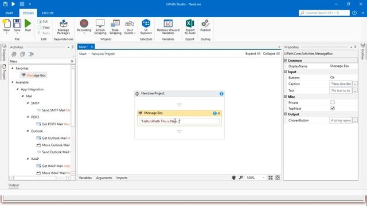Viewport: 367px width, 206px height.
Task: Select Send SMTP Mail Message activity
Action: coord(53,110)
